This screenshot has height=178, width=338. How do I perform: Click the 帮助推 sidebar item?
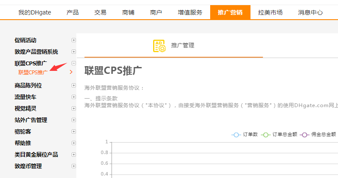coord(23,143)
